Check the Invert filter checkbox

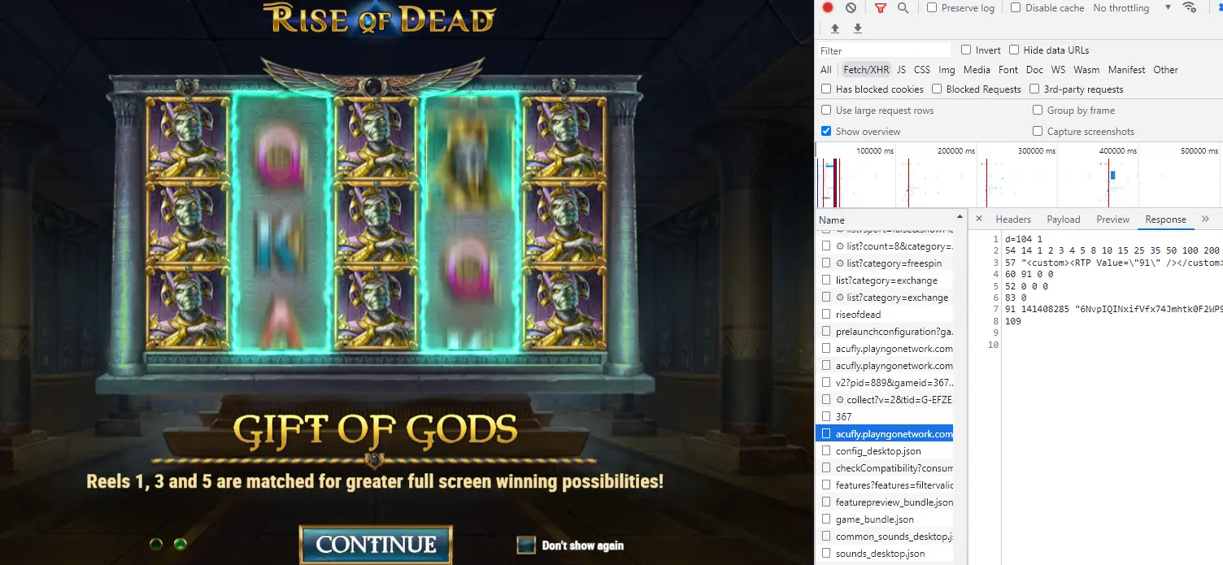pos(966,50)
